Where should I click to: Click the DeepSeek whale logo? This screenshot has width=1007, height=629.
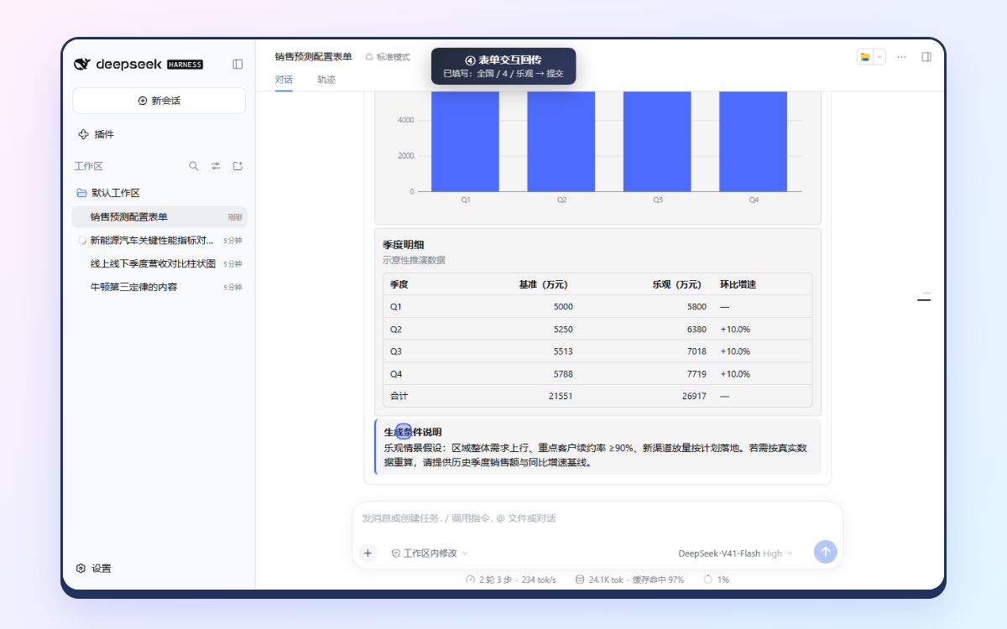pos(81,64)
